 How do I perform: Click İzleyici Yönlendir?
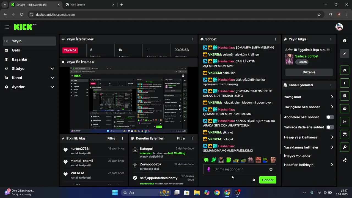point(297,156)
